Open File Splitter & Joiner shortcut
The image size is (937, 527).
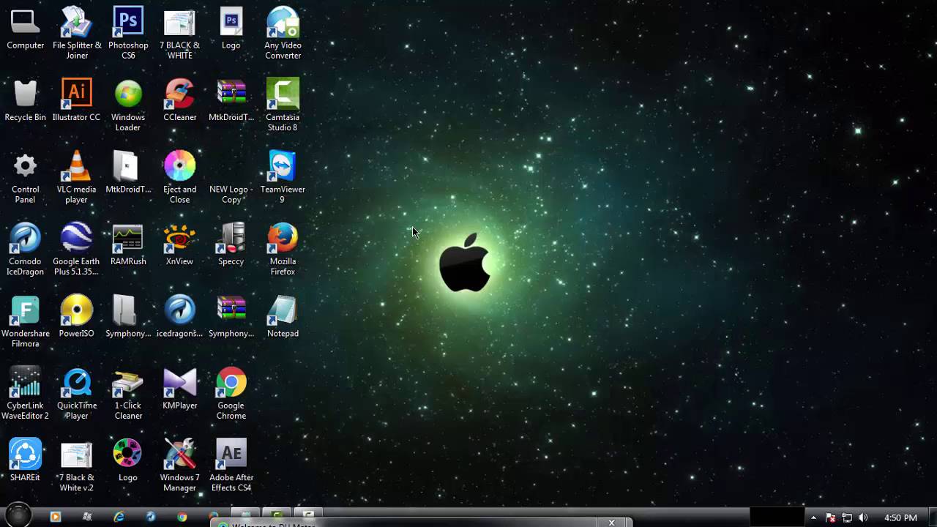(x=77, y=33)
